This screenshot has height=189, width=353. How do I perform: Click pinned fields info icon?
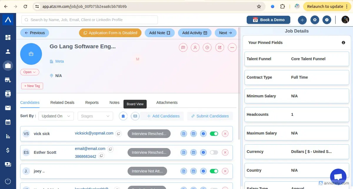pos(343,43)
